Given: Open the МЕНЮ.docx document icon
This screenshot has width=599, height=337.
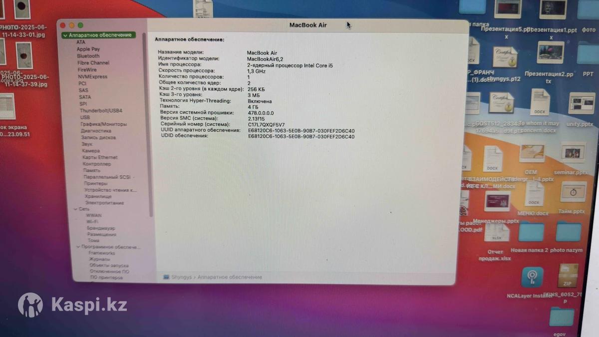Looking at the screenshot, I should click(533, 194).
